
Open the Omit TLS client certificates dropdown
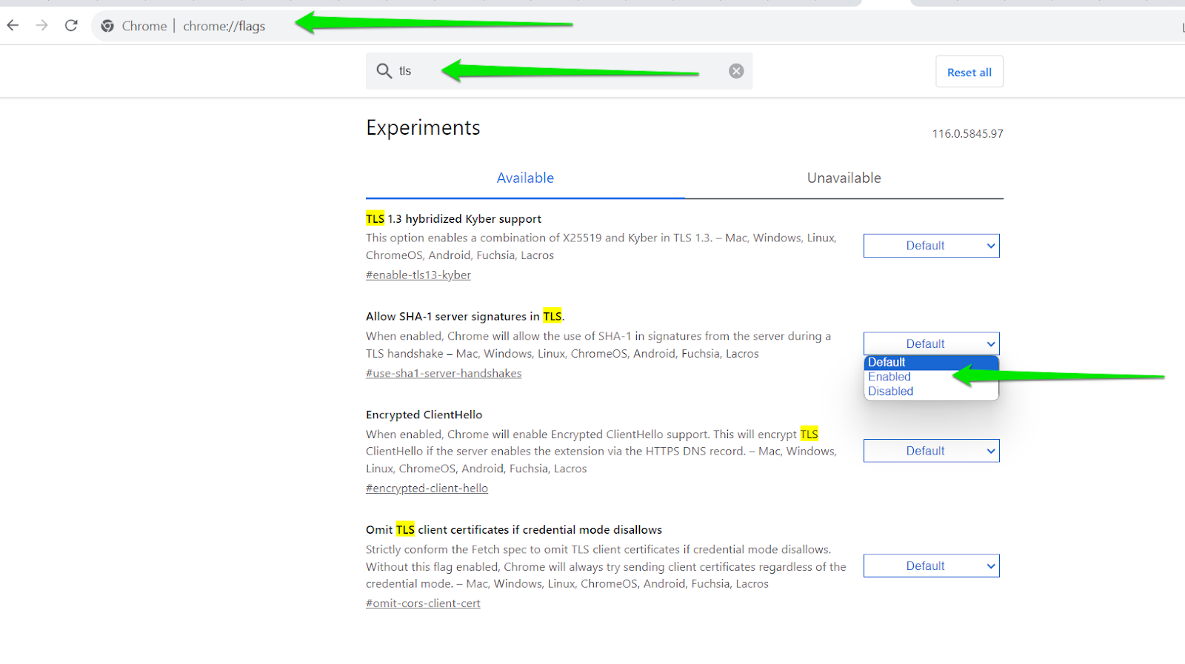(931, 566)
